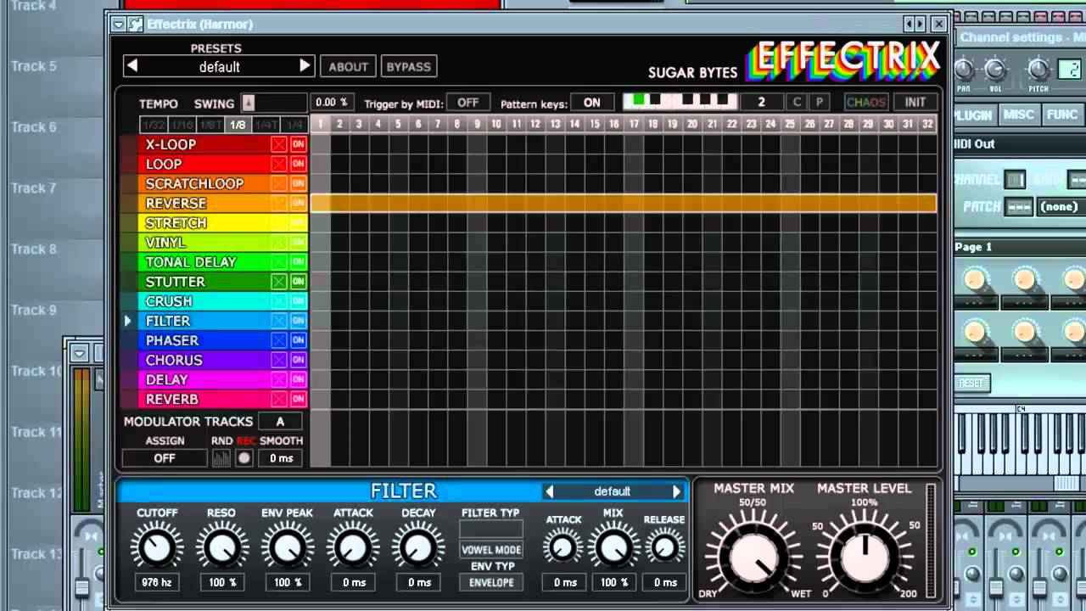Click the INIT button
The height and width of the screenshot is (611, 1086).
click(x=915, y=102)
